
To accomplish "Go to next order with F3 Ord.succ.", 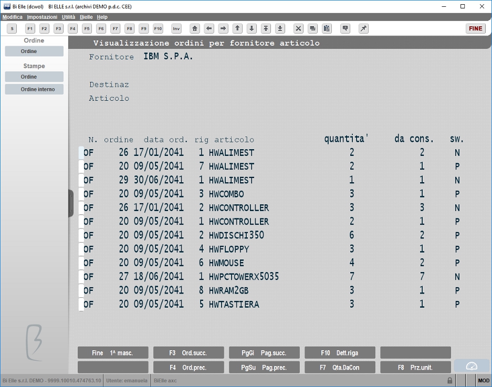I will pos(189,353).
